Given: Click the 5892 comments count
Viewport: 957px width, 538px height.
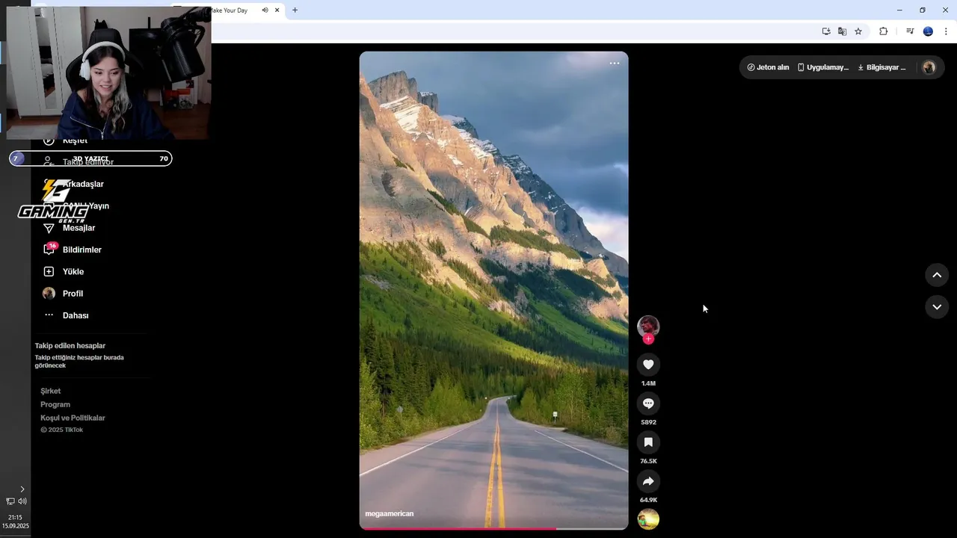Looking at the screenshot, I should click(648, 422).
